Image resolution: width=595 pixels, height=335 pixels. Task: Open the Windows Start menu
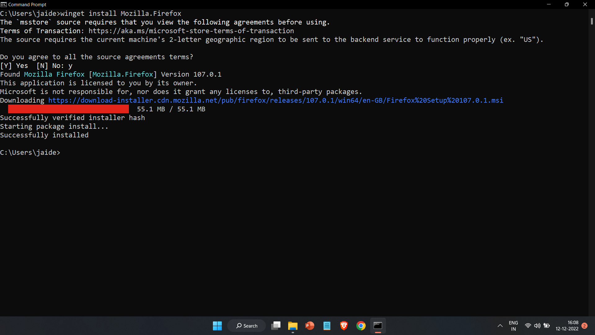tap(217, 326)
